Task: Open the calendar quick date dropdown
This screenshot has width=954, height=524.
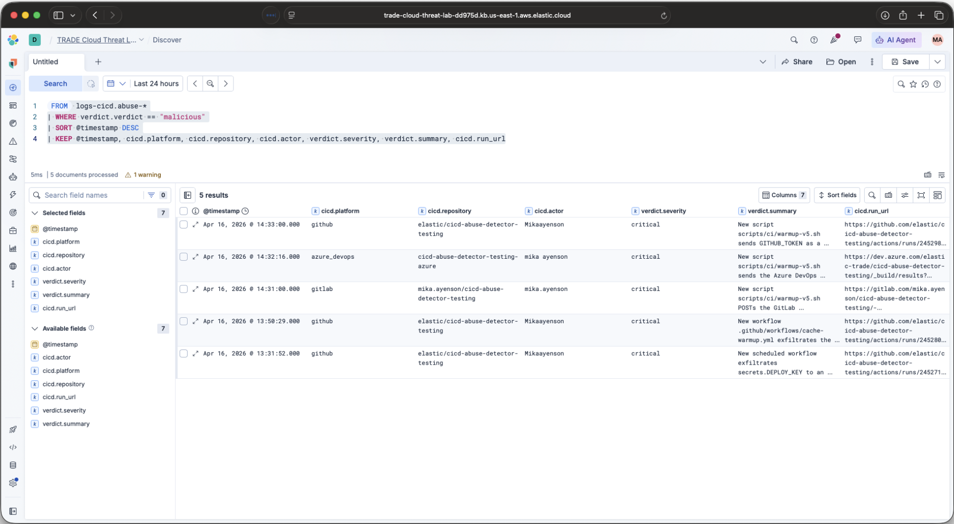Action: pos(116,84)
